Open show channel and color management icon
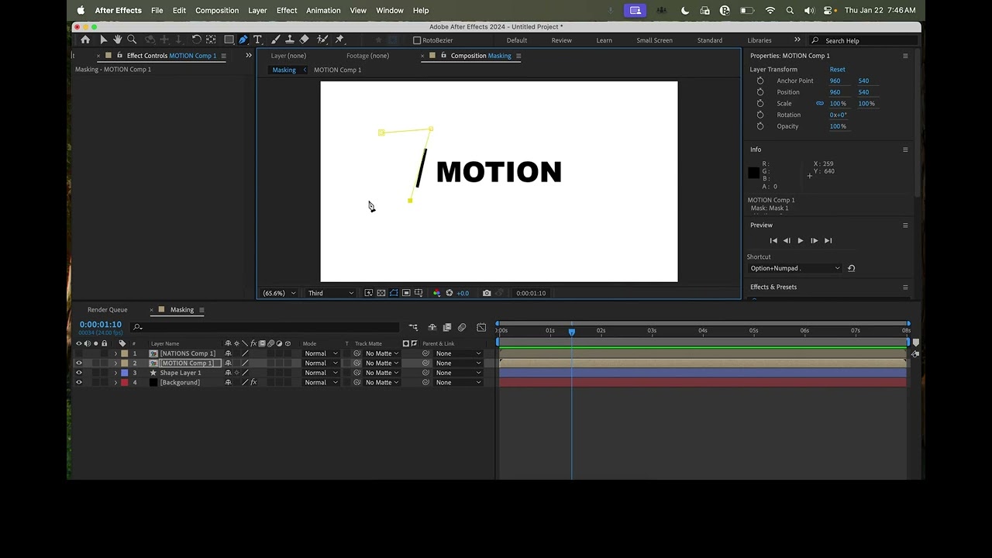Image resolution: width=992 pixels, height=558 pixels. [x=436, y=293]
